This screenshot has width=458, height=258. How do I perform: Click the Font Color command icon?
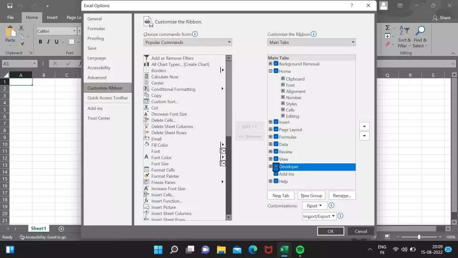(146, 157)
